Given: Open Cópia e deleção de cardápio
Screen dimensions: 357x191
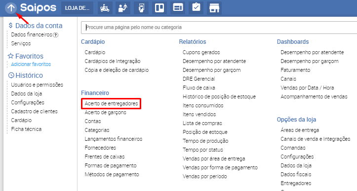Looking at the screenshot, I should (x=117, y=70).
